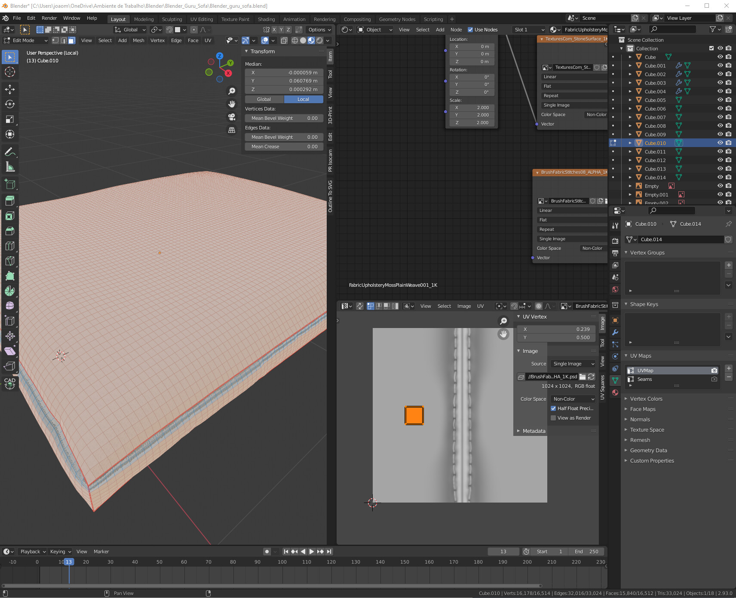Viewport: 736px width, 598px height.
Task: Select the Measure tool
Action: [9, 167]
